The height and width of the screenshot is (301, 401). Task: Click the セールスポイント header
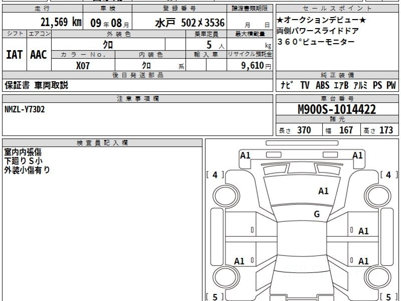(x=338, y=9)
